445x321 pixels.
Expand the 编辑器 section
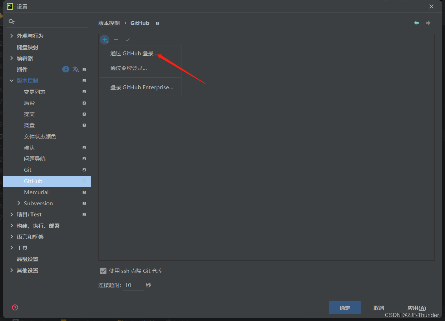point(12,58)
